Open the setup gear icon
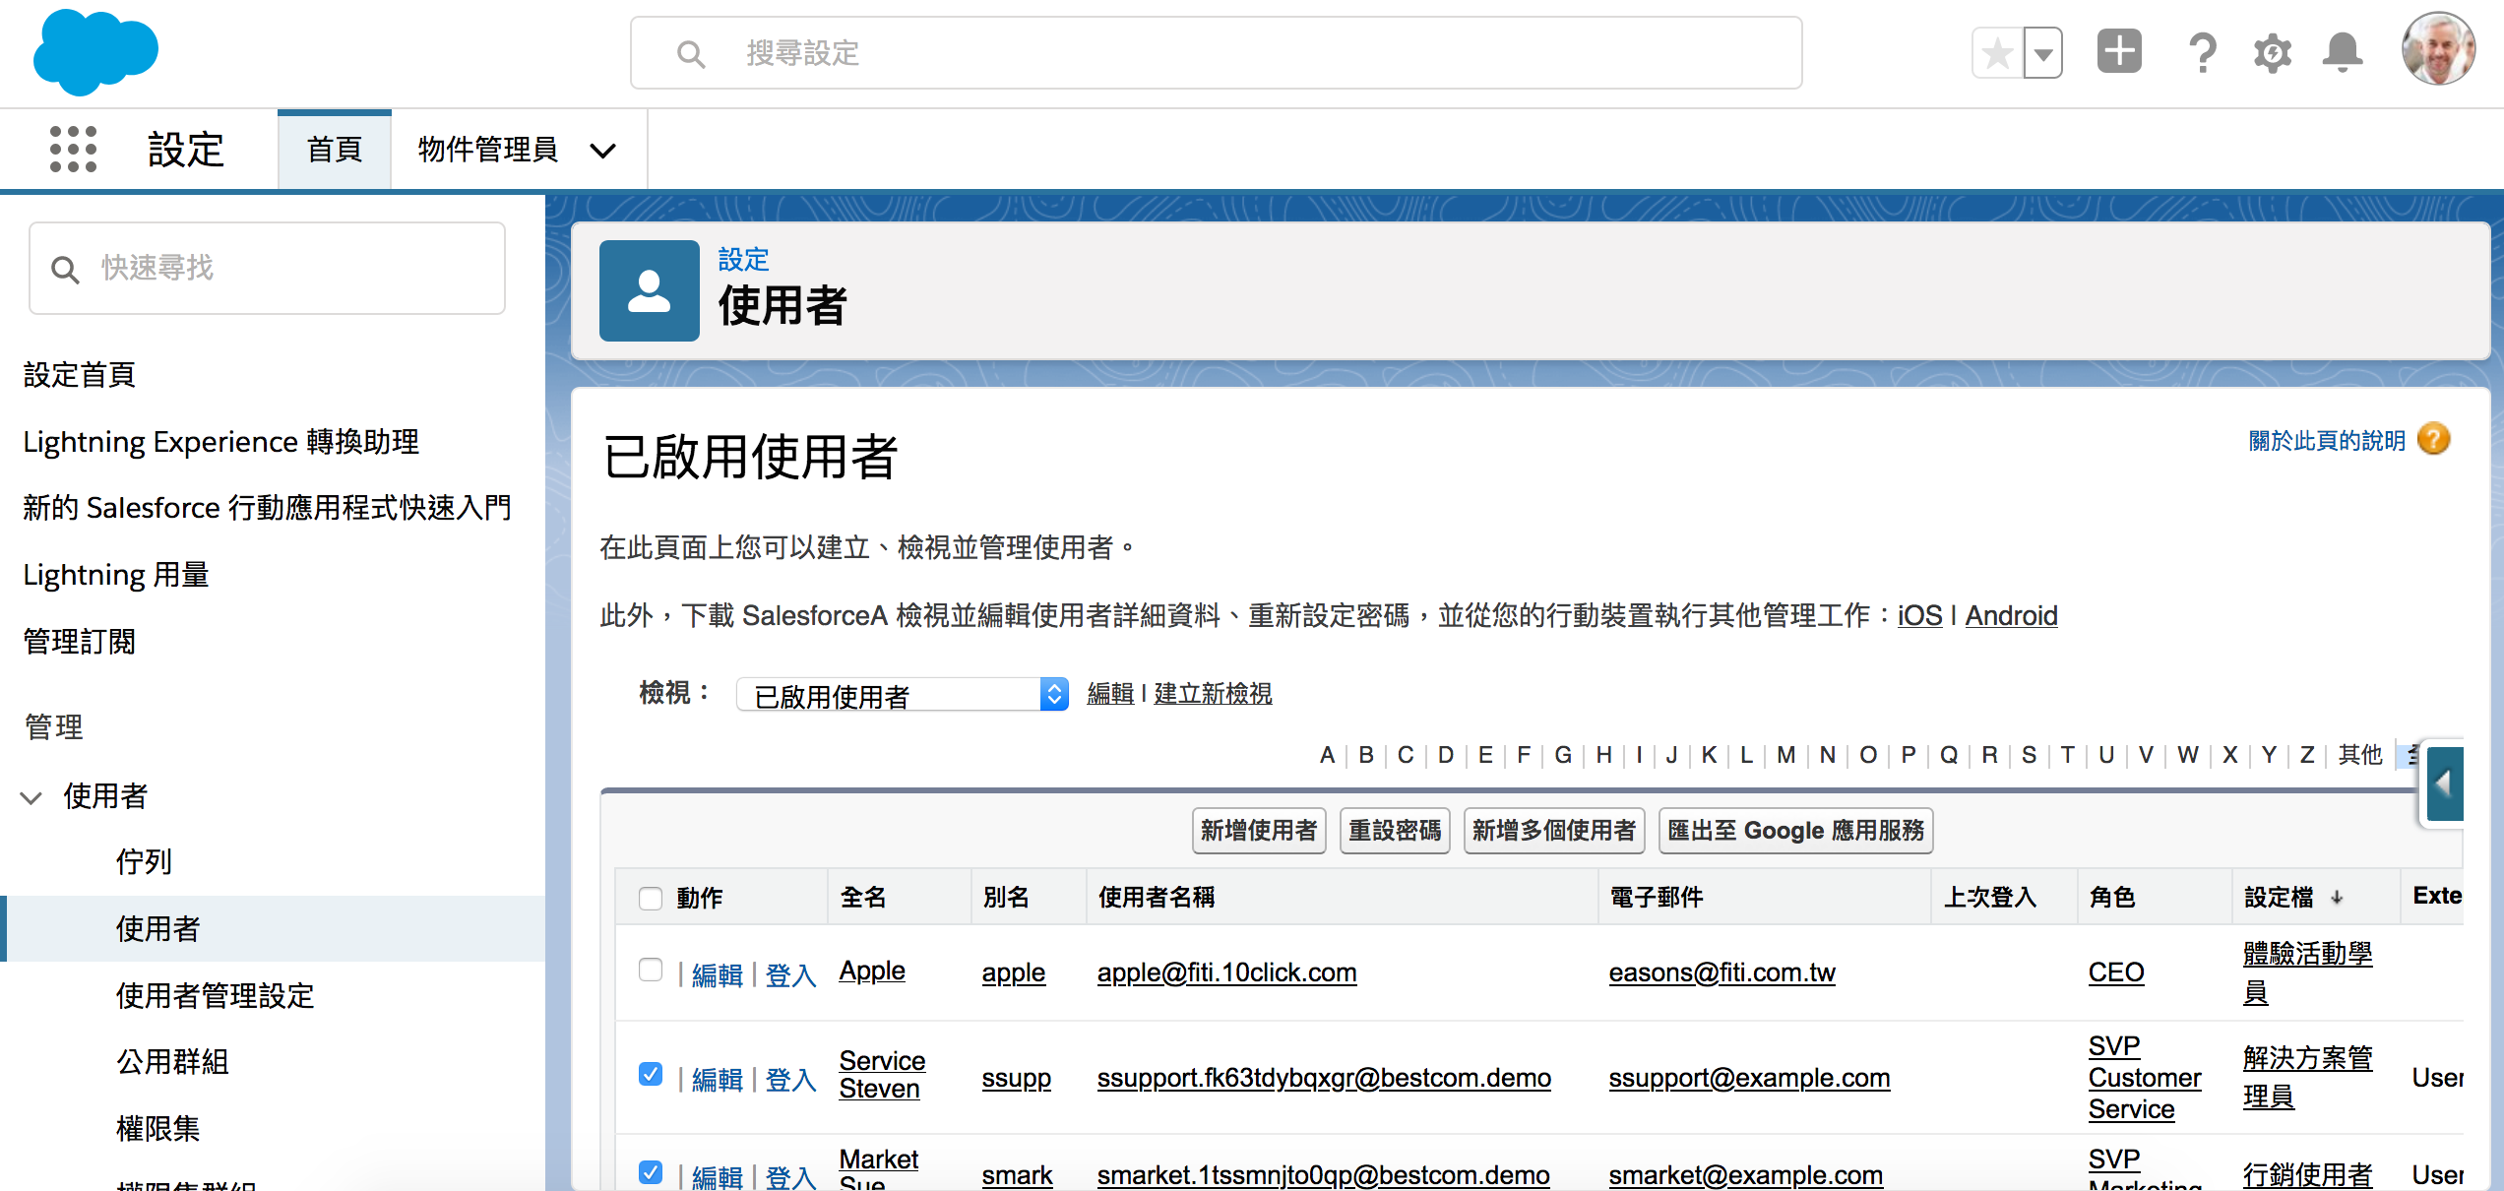The height and width of the screenshot is (1191, 2504). click(2272, 53)
